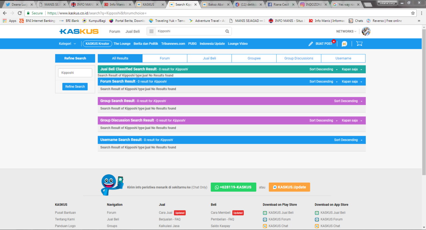Open Sort Descending in Forum Search Result

323,82
